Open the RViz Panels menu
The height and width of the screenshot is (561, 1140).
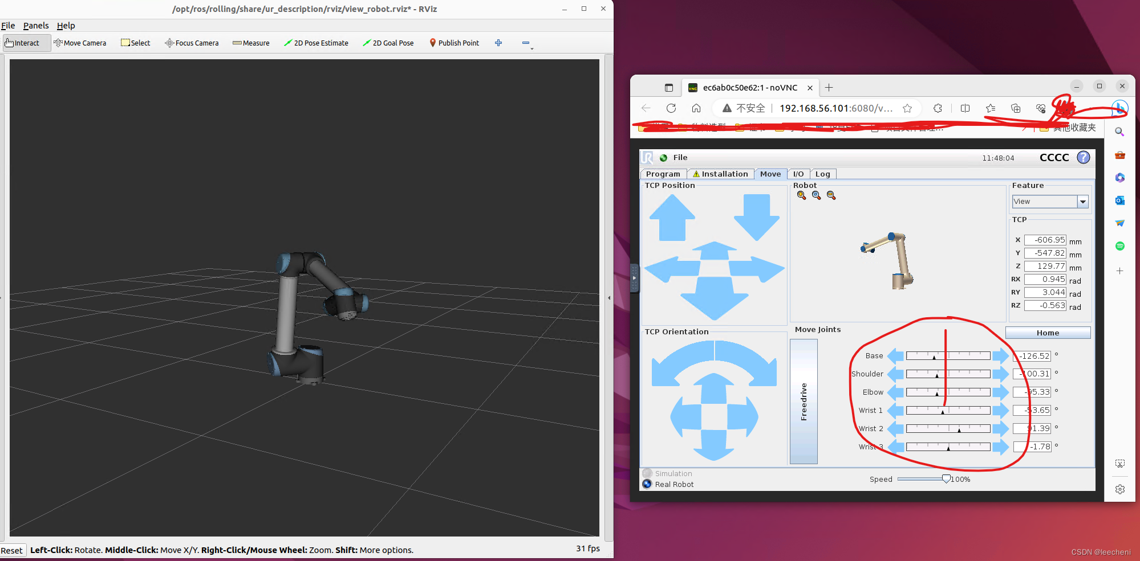[36, 26]
